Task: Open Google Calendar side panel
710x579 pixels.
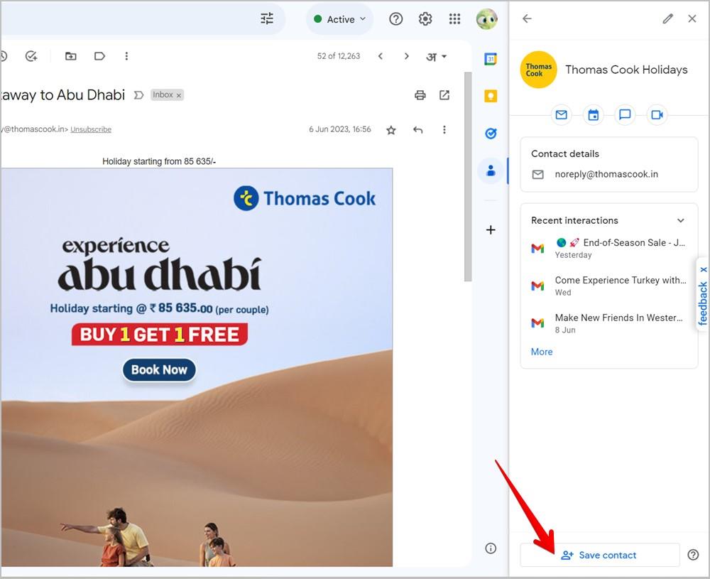Action: coord(491,59)
